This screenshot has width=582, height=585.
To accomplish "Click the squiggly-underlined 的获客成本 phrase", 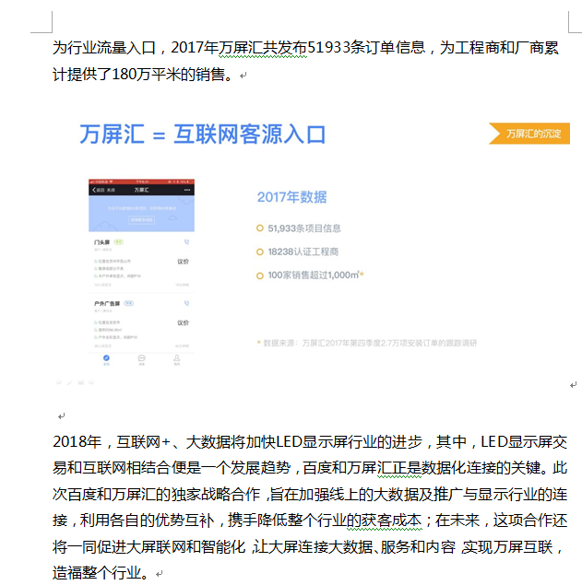I will (x=385, y=521).
